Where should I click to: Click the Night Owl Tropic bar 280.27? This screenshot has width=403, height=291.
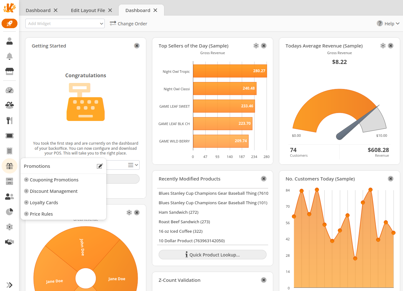click(230, 71)
